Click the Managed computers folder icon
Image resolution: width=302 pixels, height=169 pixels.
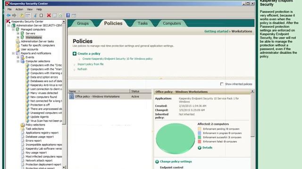(x=18, y=29)
